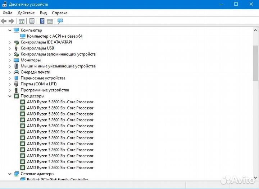Click the Программные устройства icon
This screenshot has width=259, height=189.
coord(16,90)
